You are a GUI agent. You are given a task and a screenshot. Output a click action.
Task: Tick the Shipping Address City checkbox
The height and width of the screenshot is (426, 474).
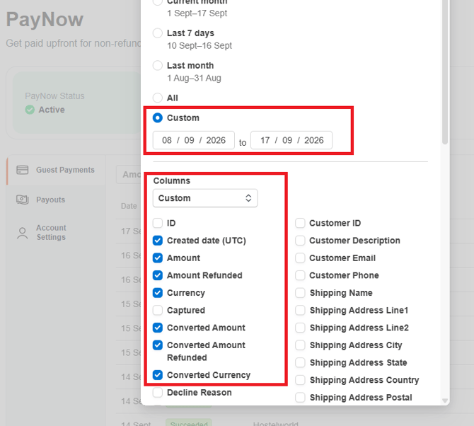coord(300,345)
